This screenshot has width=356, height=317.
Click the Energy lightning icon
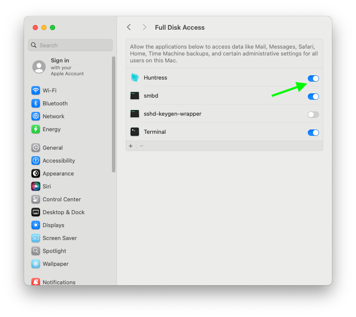click(x=36, y=129)
